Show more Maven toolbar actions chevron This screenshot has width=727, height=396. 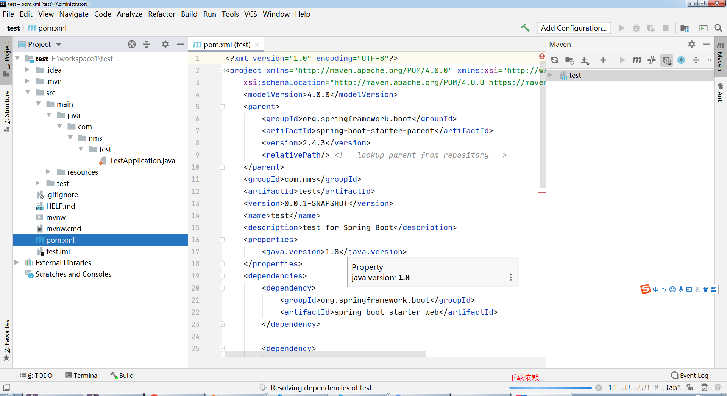click(x=709, y=60)
